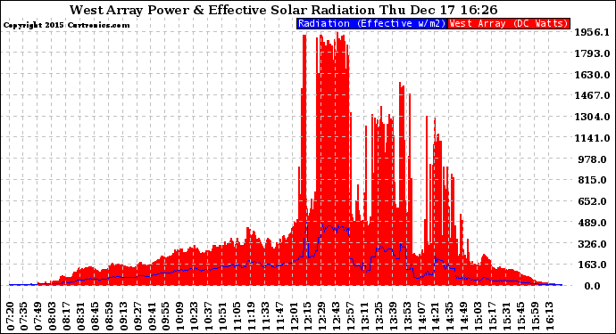Click y-axis value 1793.0
This screenshot has width=616, height=334.
593,53
